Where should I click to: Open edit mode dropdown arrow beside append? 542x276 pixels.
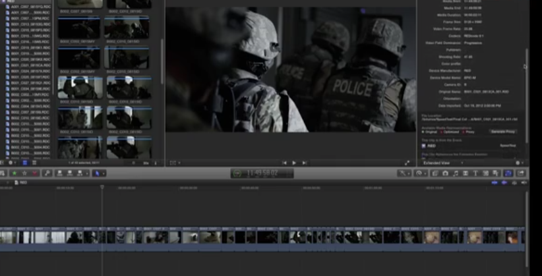(87, 173)
